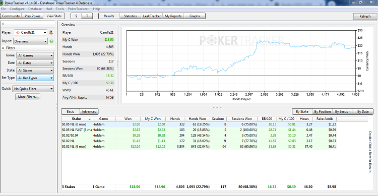This screenshot has width=378, height=196.
Task: Switch to the Basic report view
Action: tap(71, 111)
